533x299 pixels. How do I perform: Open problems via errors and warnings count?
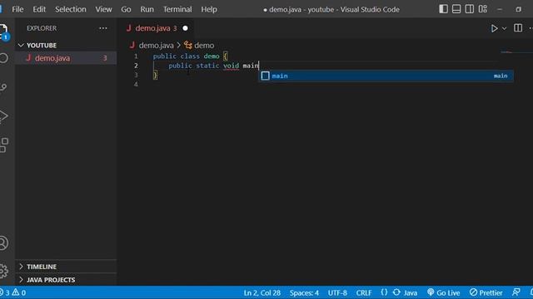tap(13, 292)
